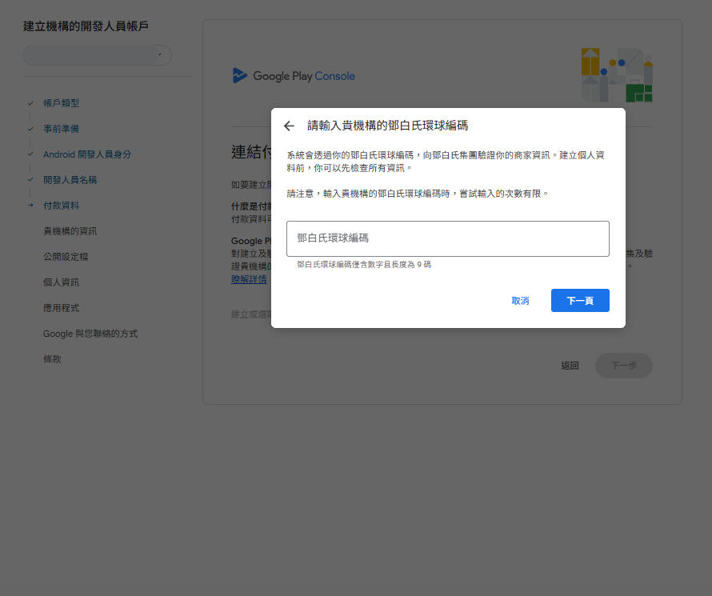
Task: Click the 取消 button in the dialog
Action: coord(520,301)
